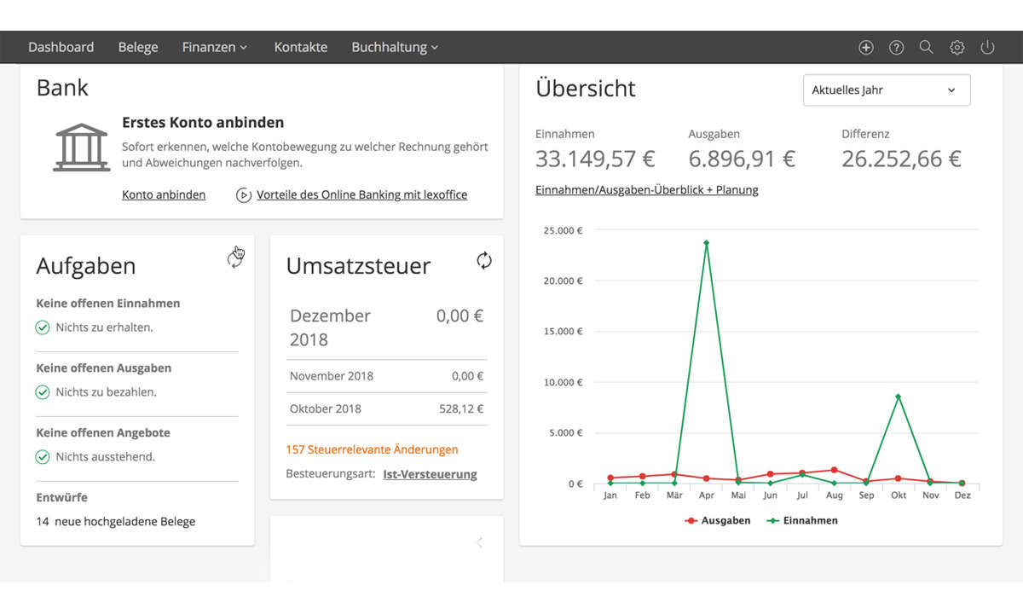The image size is (1023, 614).
Task: Toggle Ausgaben series in chart legend
Action: 717,520
